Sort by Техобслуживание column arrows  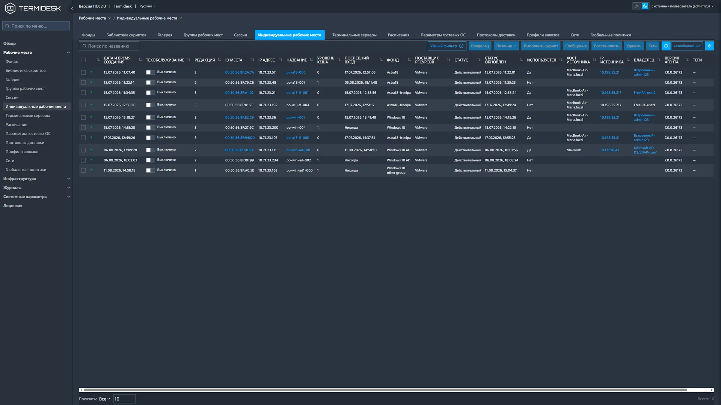[x=189, y=60]
